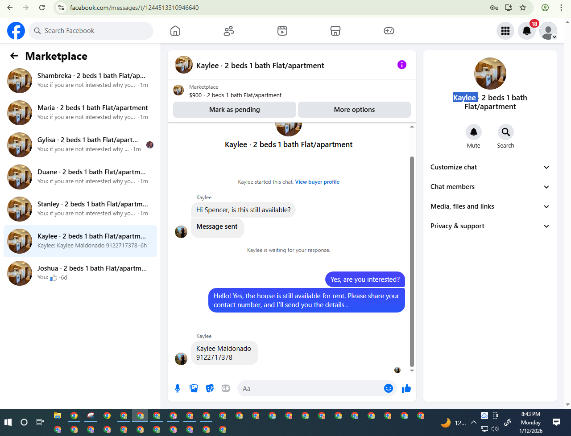The image size is (571, 436).
Task: Expand Chat members section
Action: (490, 187)
